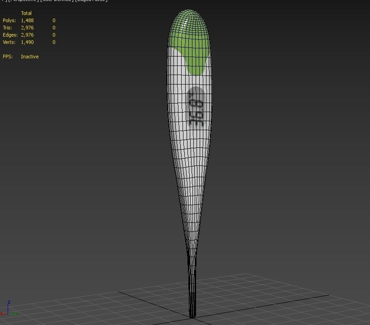Select the "Tris:" statistics label
Viewport: 370px width, 325px height.
tap(7, 28)
